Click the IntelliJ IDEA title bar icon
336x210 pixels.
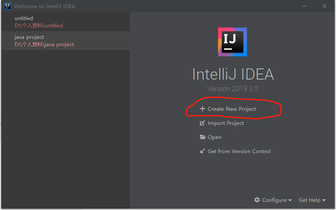7,6
